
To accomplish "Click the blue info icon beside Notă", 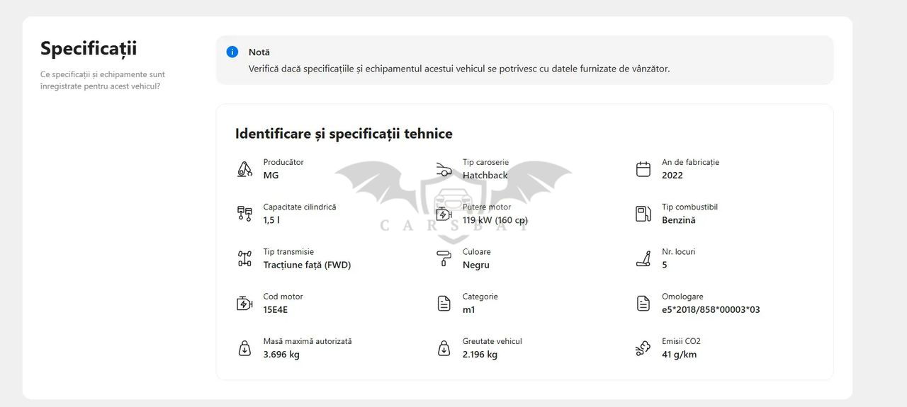I will (x=232, y=52).
